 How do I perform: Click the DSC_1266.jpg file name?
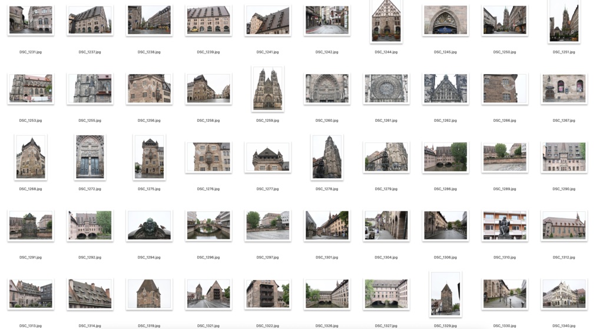pyautogui.click(x=505, y=120)
